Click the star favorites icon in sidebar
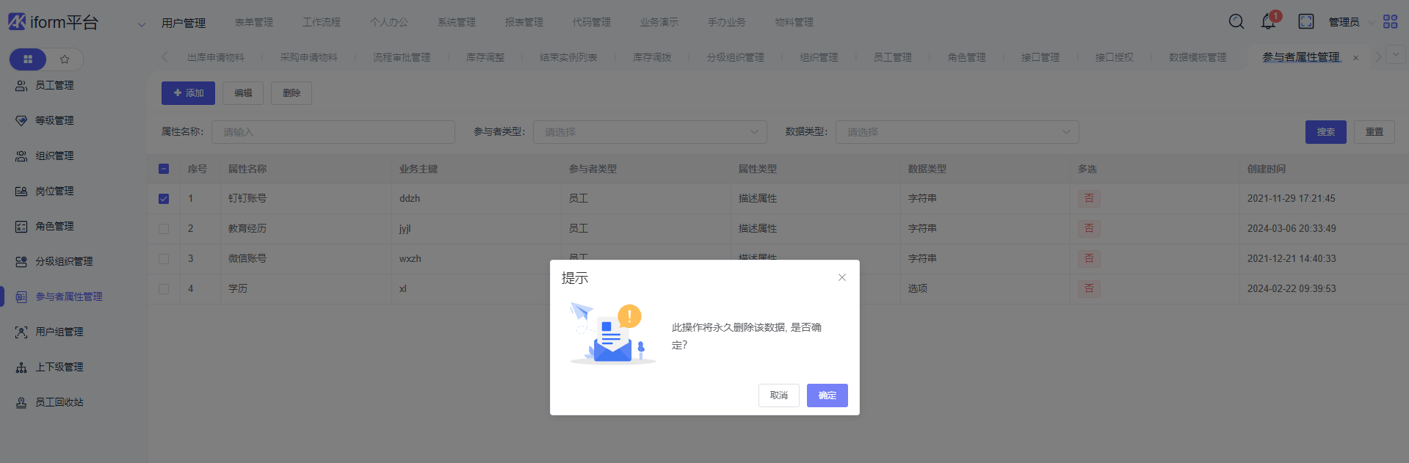Image resolution: width=1409 pixels, height=463 pixels. coord(65,59)
